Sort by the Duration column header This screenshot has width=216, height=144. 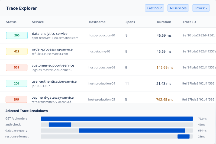point(164,22)
